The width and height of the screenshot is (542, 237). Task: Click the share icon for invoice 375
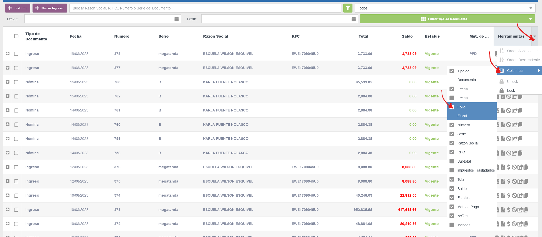point(520,182)
